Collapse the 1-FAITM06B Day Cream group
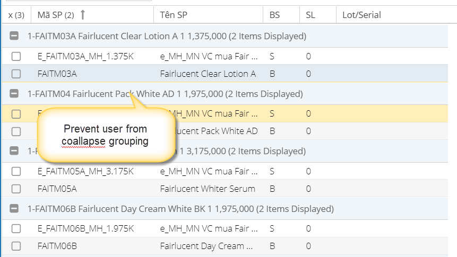The height and width of the screenshot is (257, 457). pos(15,209)
